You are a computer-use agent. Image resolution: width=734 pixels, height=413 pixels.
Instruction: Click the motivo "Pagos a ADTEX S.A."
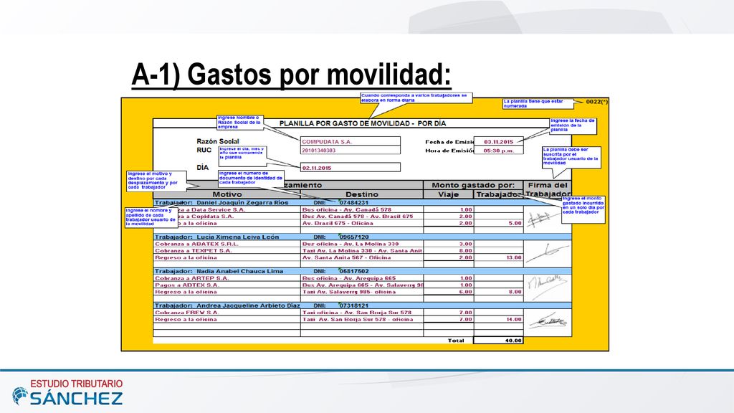(187, 285)
